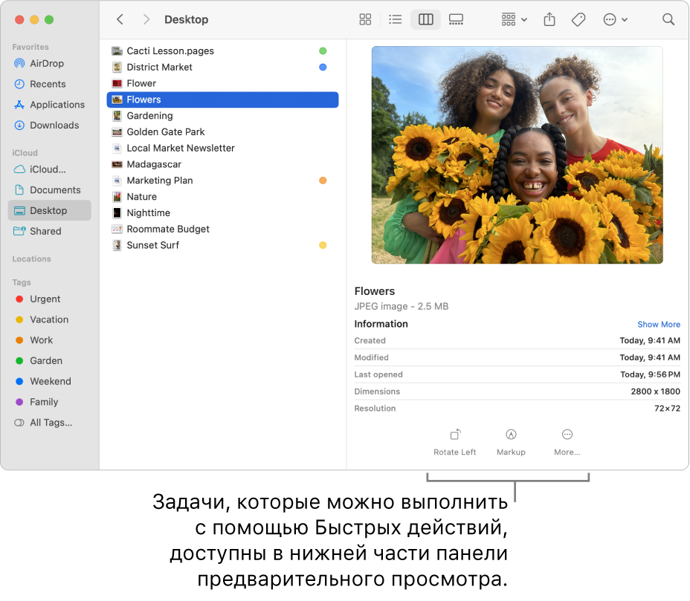Image resolution: width=690 pixels, height=601 pixels.
Task: Click the Markup quick action
Action: point(511,442)
